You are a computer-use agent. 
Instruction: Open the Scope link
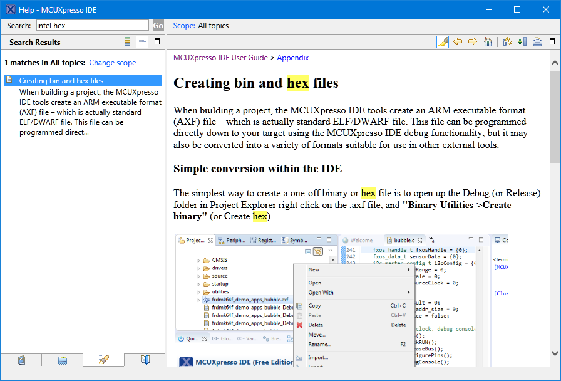tap(184, 26)
